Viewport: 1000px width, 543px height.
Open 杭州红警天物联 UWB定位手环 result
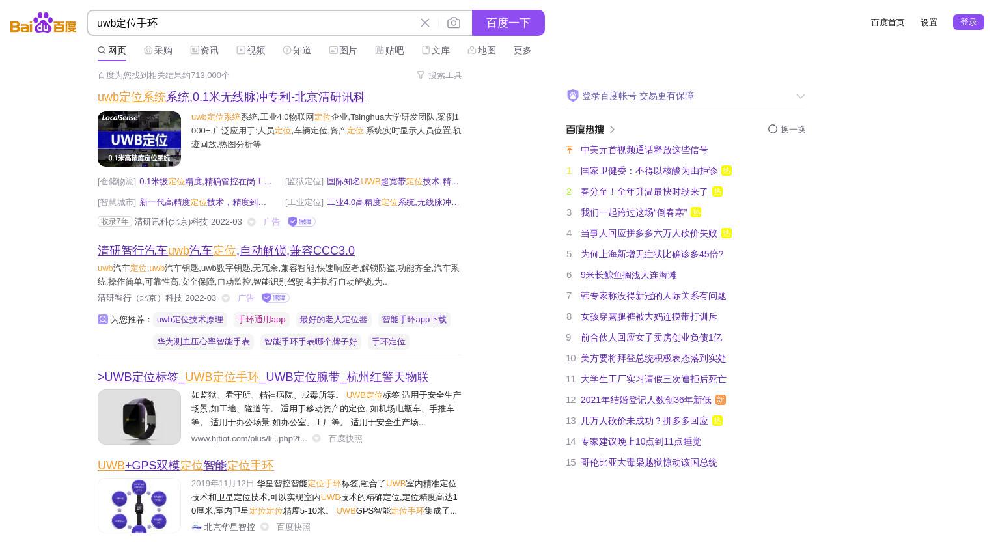263,377
